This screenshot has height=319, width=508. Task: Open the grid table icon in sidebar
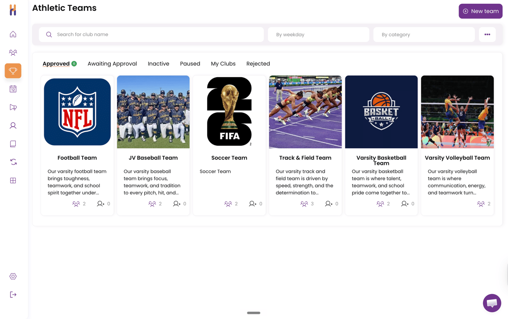click(x=13, y=180)
